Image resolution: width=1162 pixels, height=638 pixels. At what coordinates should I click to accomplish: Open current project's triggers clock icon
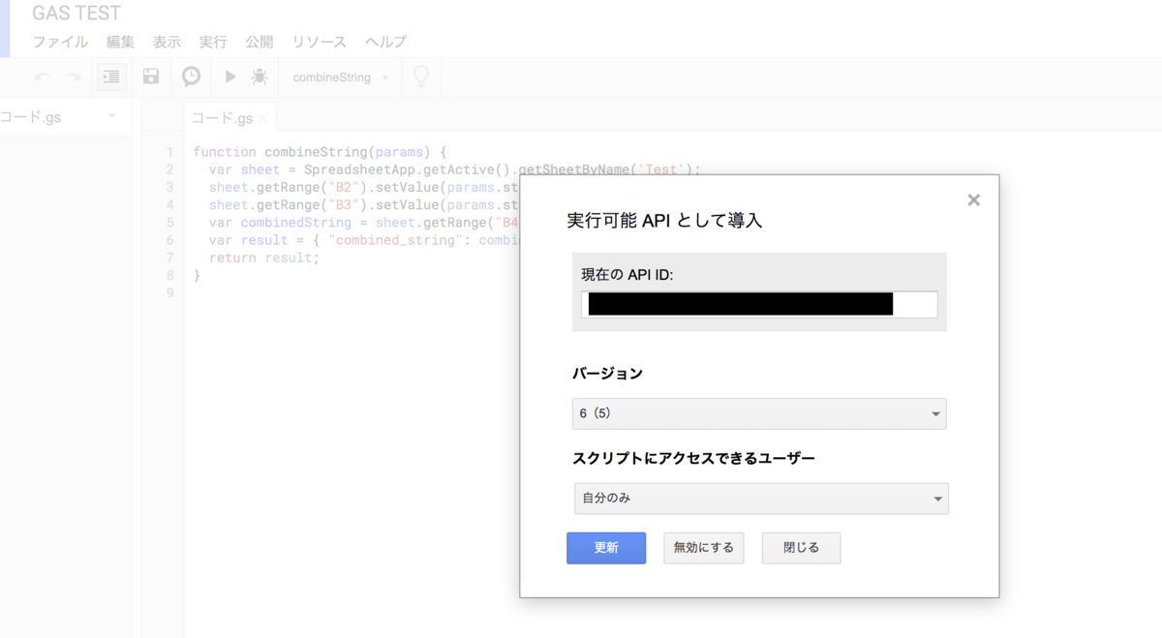(x=192, y=76)
